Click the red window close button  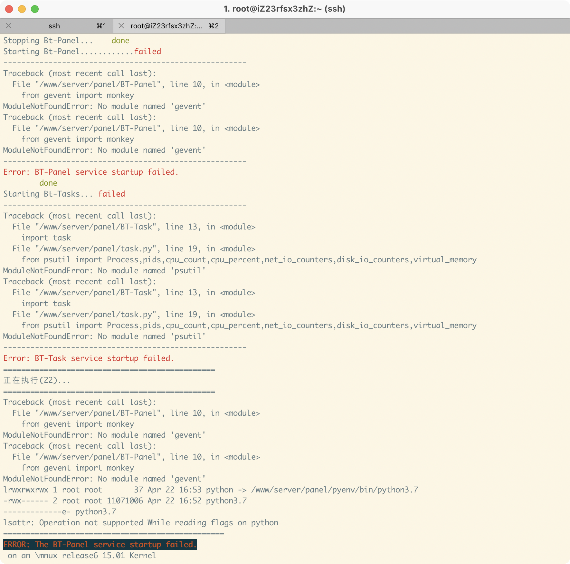pyautogui.click(x=9, y=9)
